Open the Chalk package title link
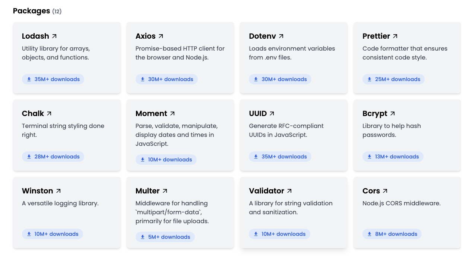Screen dimensions: 466x263 tap(33, 113)
